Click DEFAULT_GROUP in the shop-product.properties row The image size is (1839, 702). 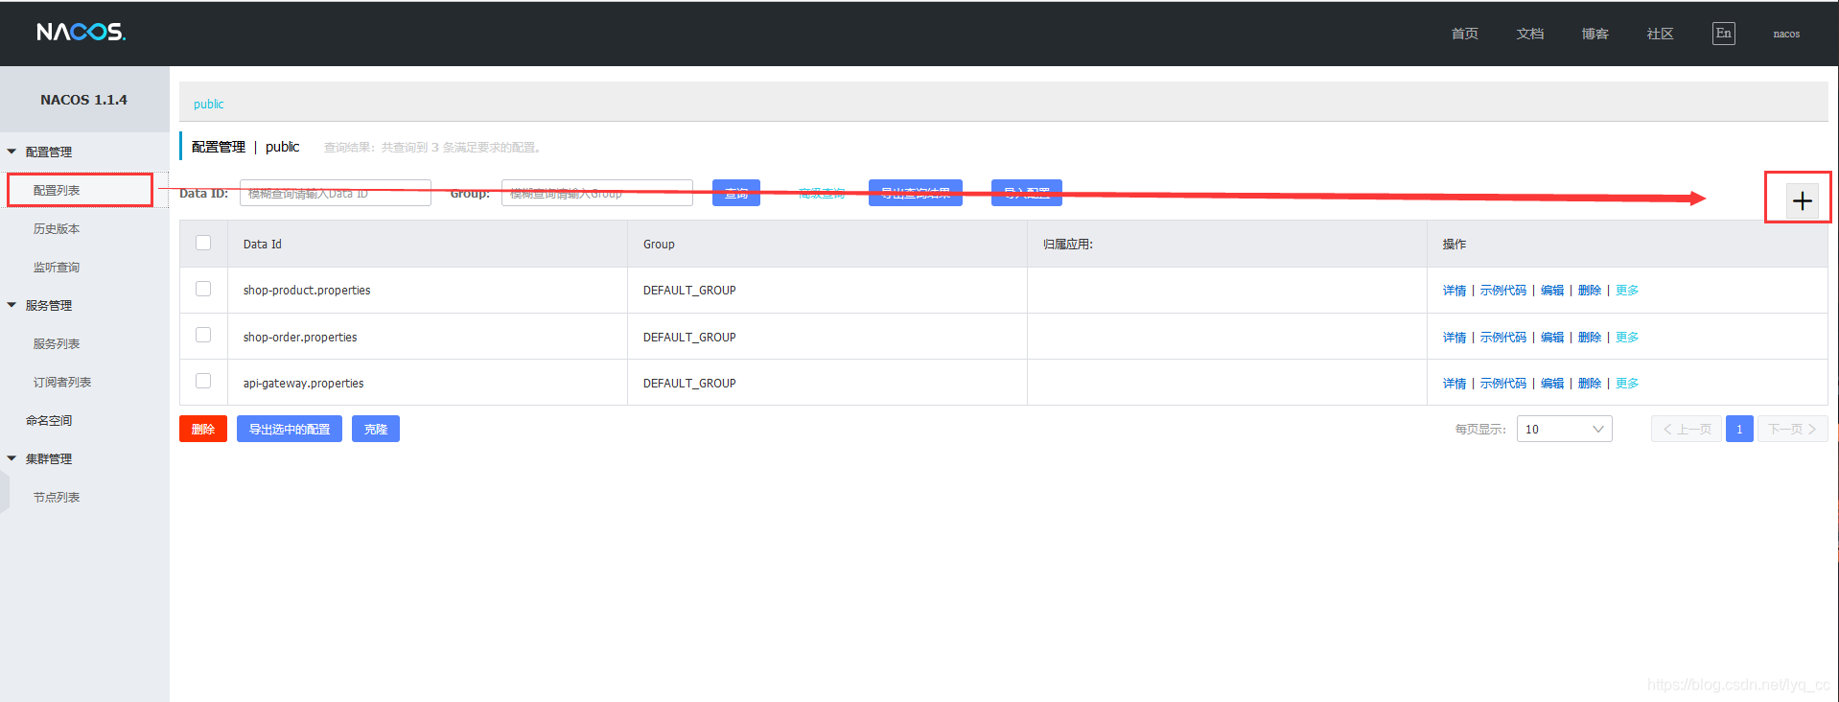tap(689, 290)
